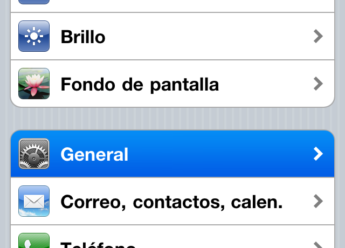This screenshot has width=345, height=248.
Task: Open Correo, contactos, calen. text
Action: [171, 202]
